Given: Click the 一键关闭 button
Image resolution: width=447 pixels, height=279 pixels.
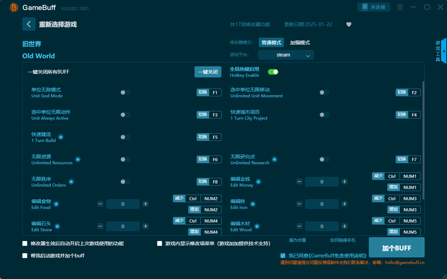Looking at the screenshot, I should pos(208,71).
